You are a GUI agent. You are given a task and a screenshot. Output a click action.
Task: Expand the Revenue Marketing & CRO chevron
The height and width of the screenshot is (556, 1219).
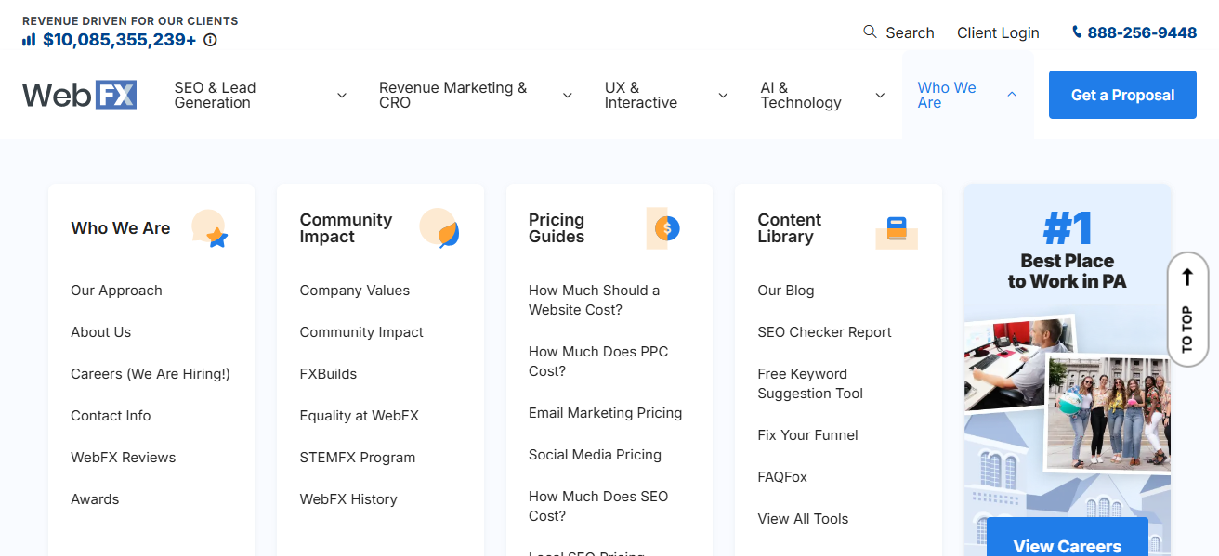568,96
